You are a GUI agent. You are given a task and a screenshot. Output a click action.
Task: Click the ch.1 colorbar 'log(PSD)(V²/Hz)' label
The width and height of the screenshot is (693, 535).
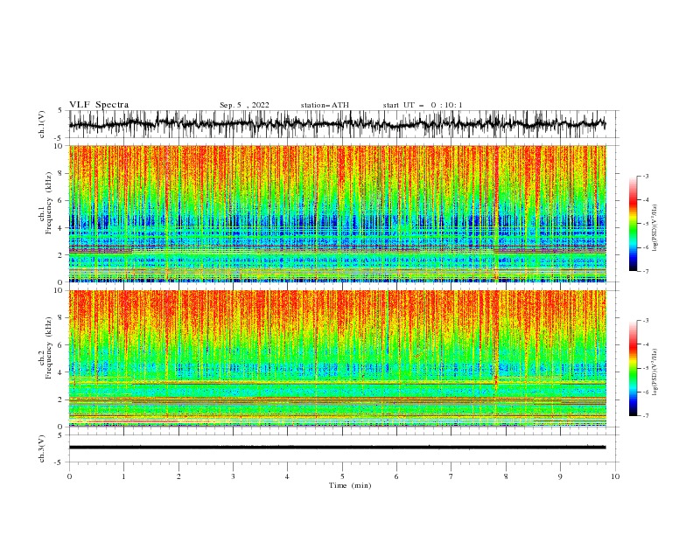pyautogui.click(x=654, y=228)
